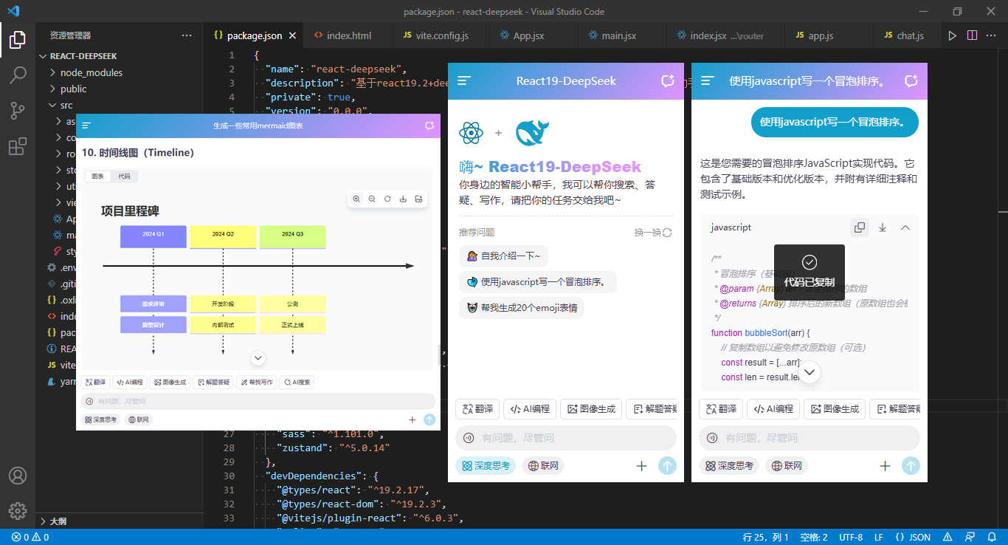Image resolution: width=1008 pixels, height=545 pixels.
Task: Close the package.json editor tab
Action: pos(292,35)
